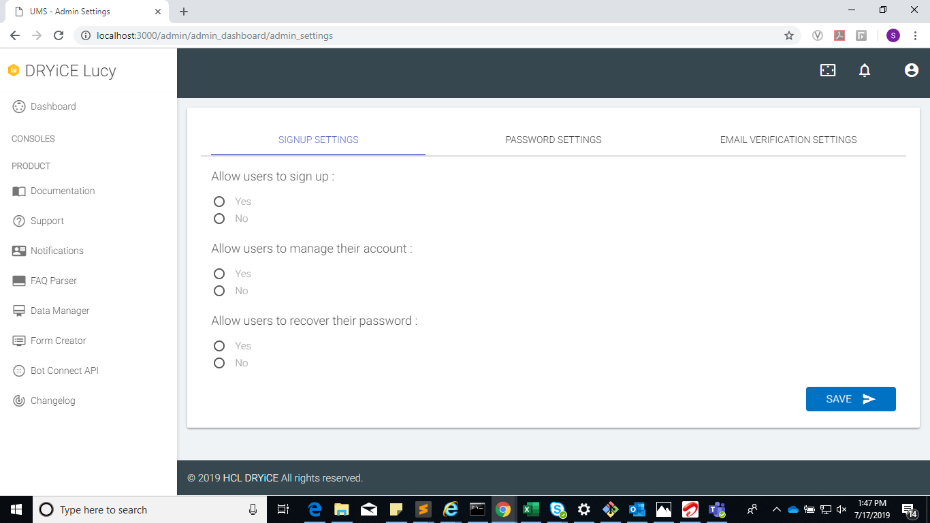This screenshot has width=930, height=523.
Task: Open the Windows Start menu
Action: coord(16,509)
